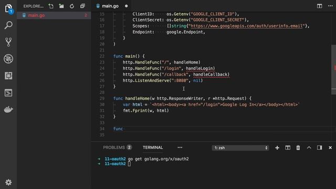Screen dimensions: 336x189
Task: Move panel to the side
Action: (x=319, y=148)
